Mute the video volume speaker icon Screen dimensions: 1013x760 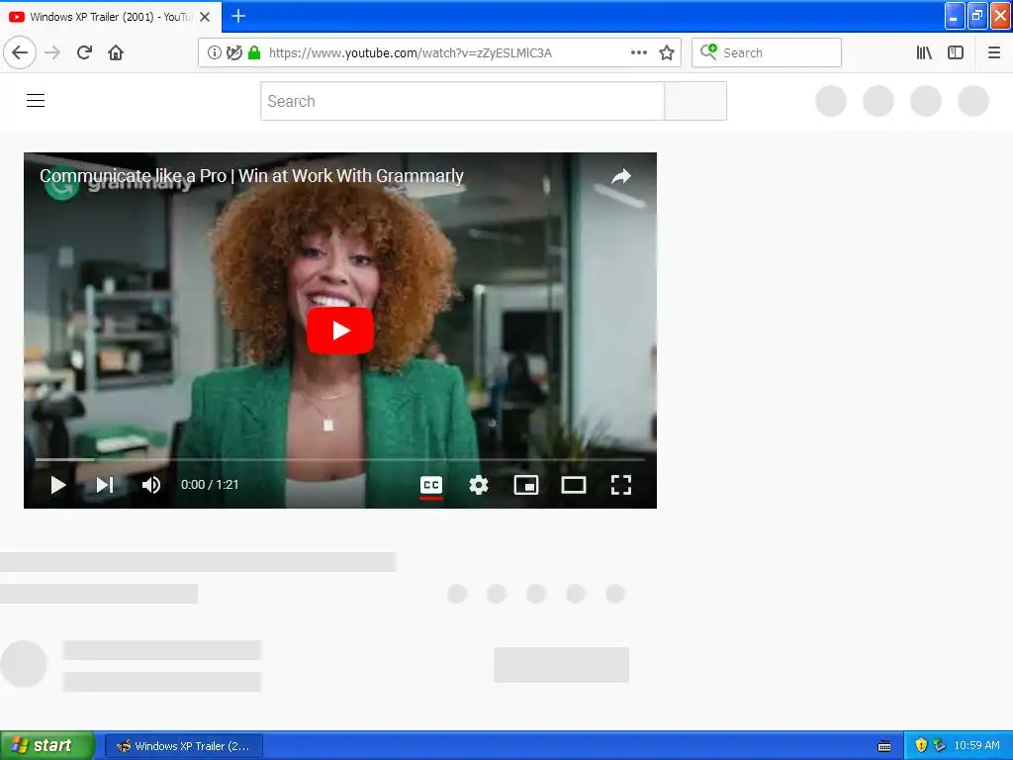point(151,485)
